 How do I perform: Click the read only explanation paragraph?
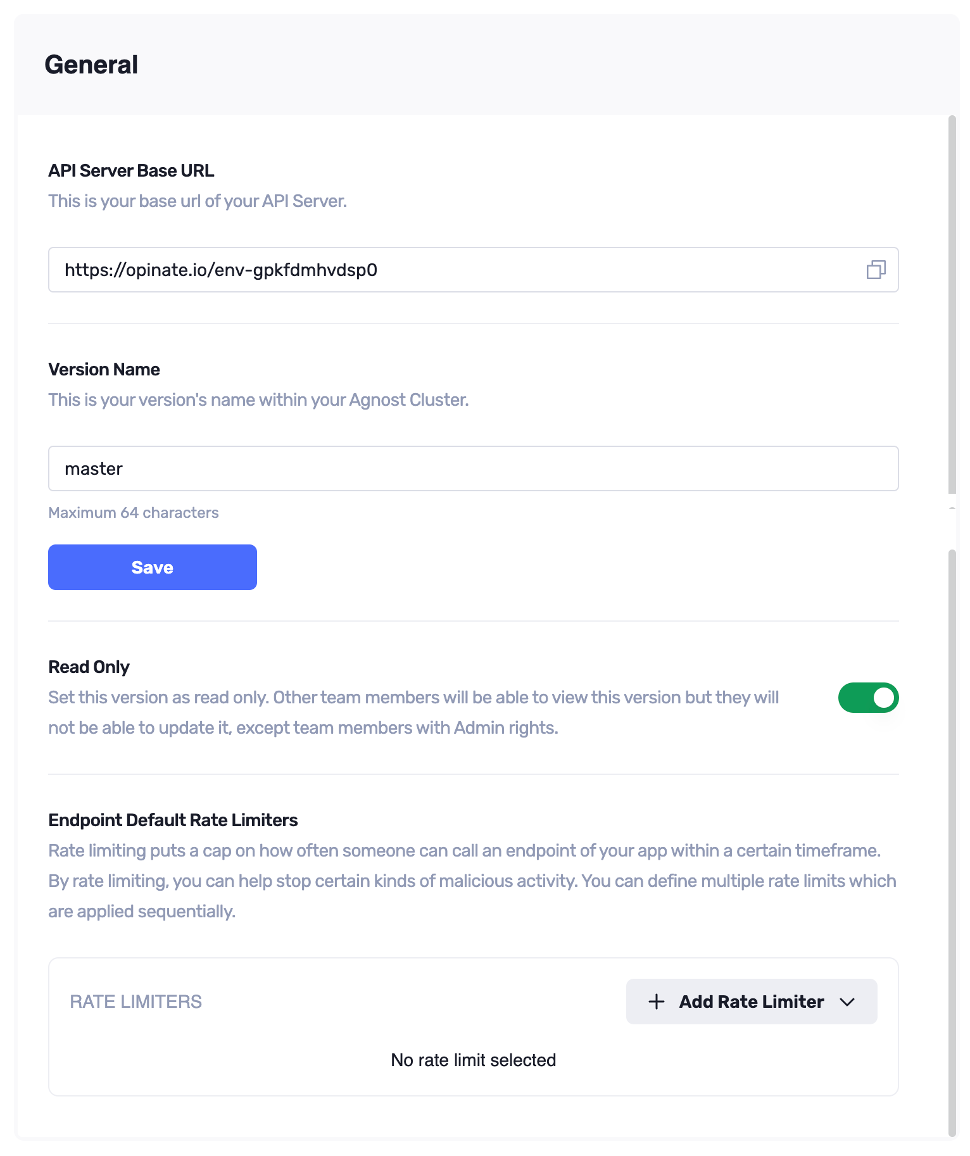[x=413, y=713]
